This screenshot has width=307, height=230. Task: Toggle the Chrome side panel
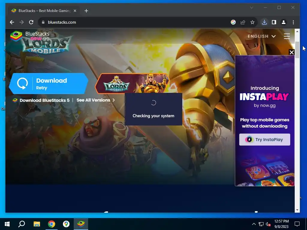click(274, 22)
